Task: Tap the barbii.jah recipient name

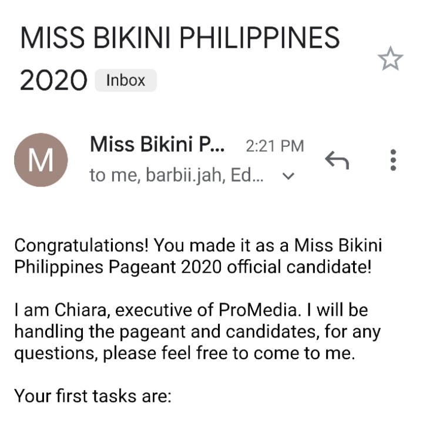Action: [x=184, y=175]
